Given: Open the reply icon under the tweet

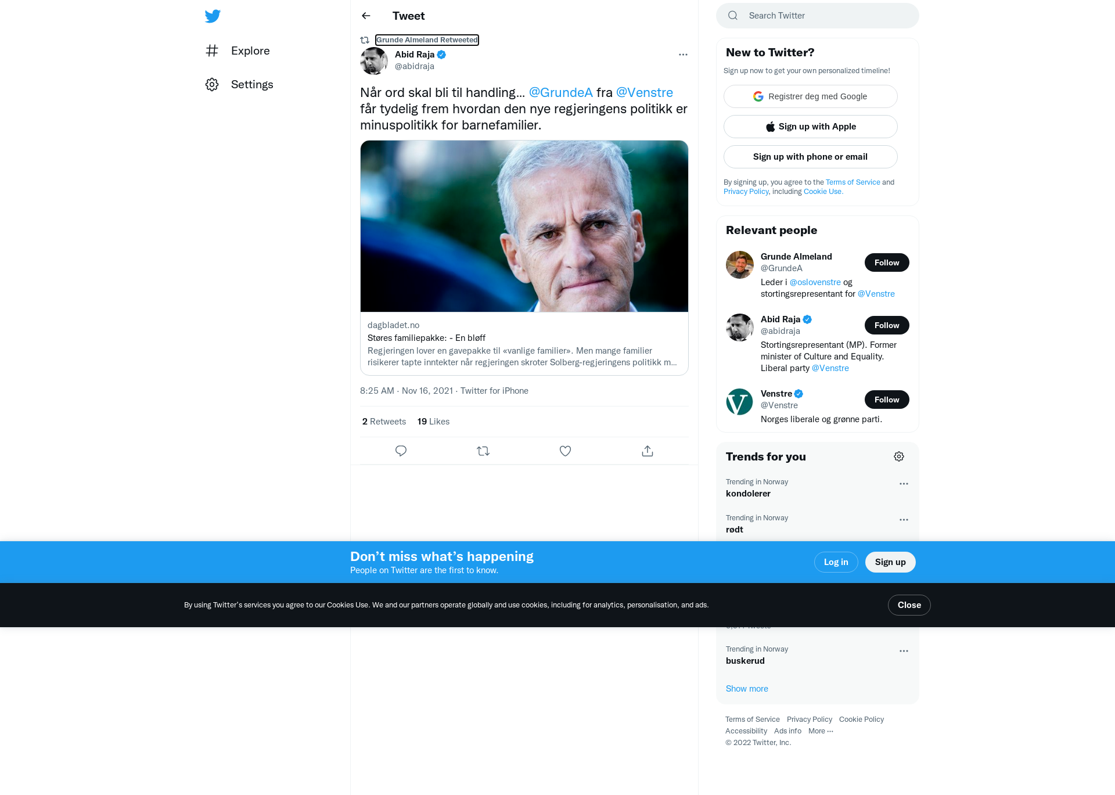Looking at the screenshot, I should point(401,451).
